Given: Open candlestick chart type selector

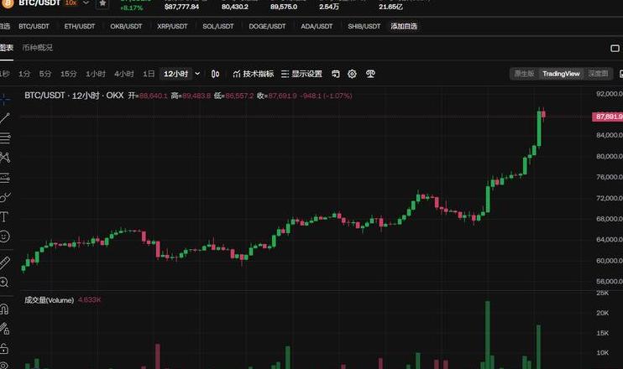Looking at the screenshot, I should click(215, 74).
